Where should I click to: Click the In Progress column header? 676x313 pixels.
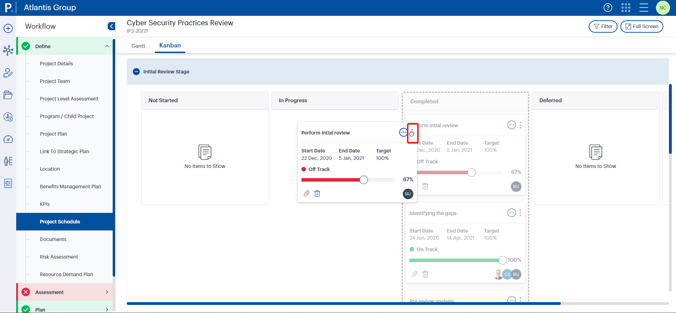[335, 100]
